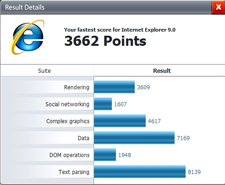Click 'Your fastest score for Internet Explorer 9.0'
Screen dimensions: 225x185
pos(120,30)
